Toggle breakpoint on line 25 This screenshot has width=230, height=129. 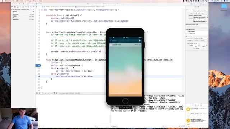(38, 65)
